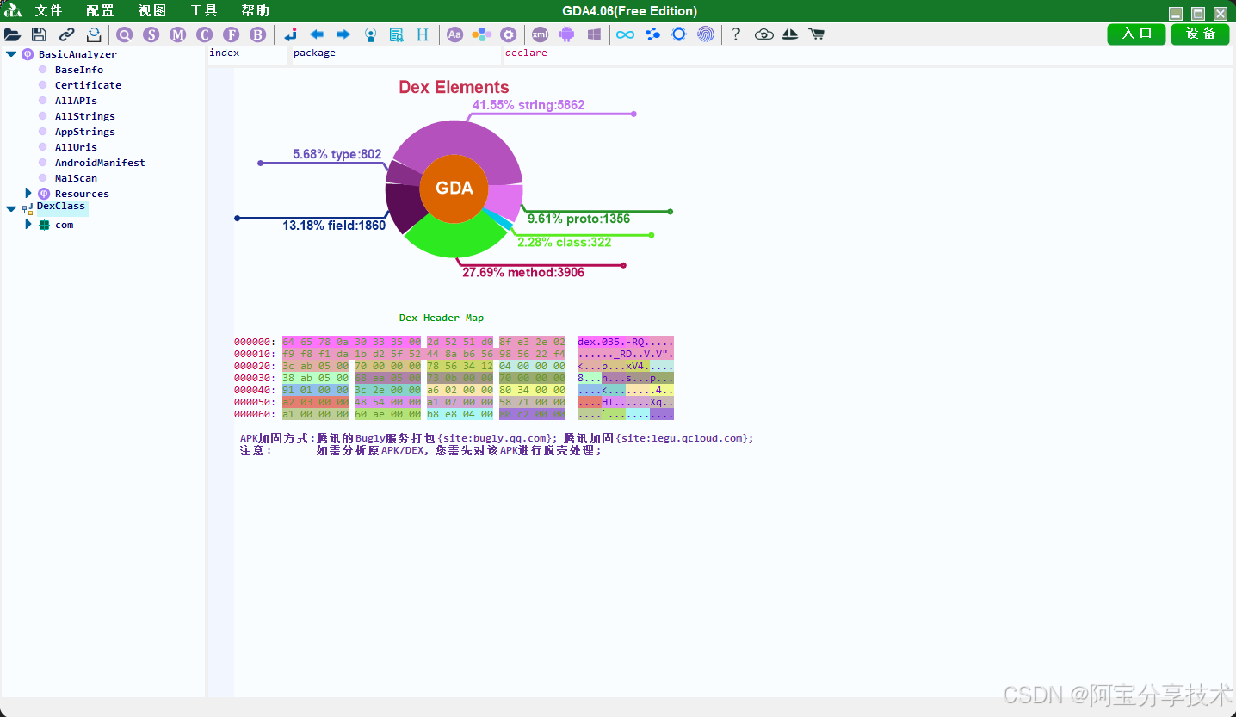Click the purple M methods icon

pyautogui.click(x=178, y=34)
